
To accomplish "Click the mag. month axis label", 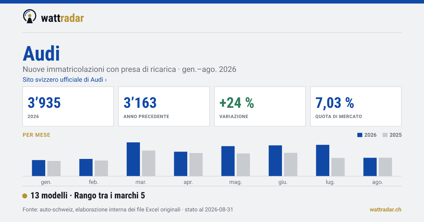I will click(x=236, y=182).
